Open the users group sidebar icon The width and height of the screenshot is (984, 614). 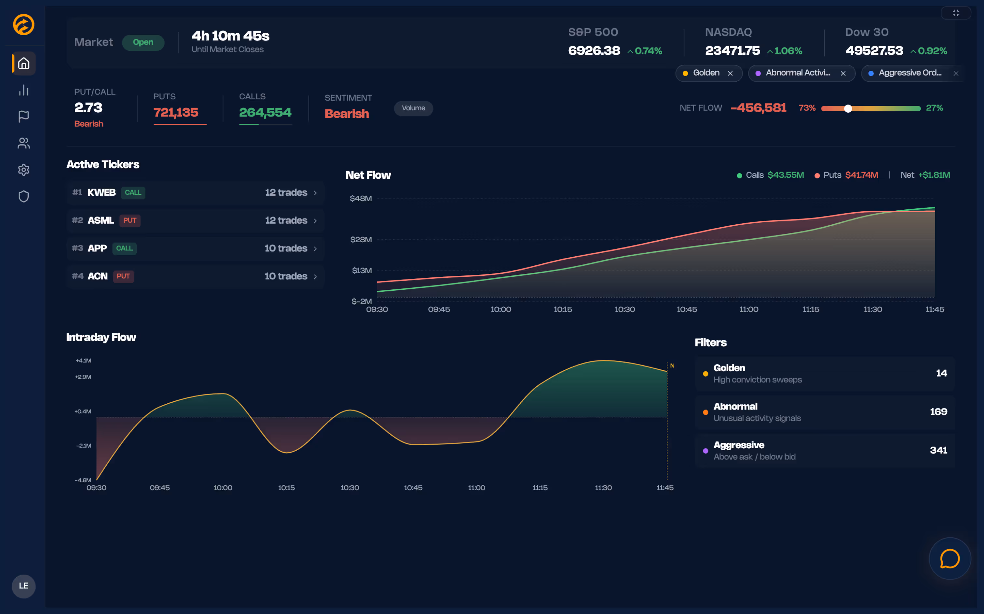(x=23, y=143)
